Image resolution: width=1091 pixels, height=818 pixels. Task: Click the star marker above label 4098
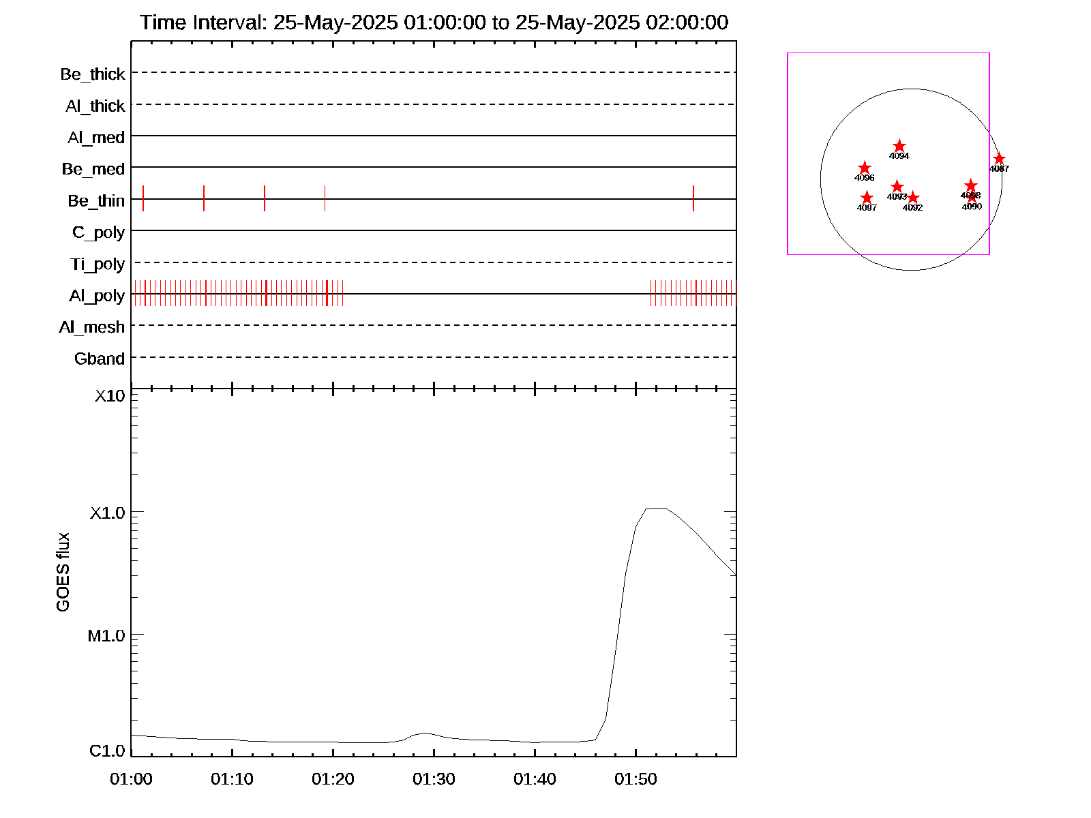coord(971,186)
